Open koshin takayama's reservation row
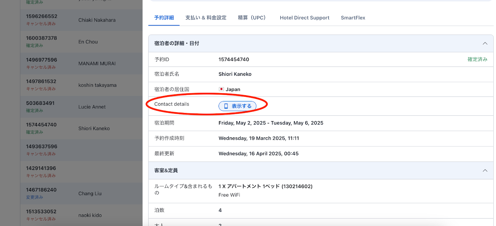This screenshot has height=226, width=496. [x=97, y=85]
